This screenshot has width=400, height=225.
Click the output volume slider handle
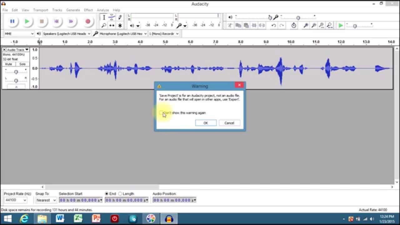point(270,18)
